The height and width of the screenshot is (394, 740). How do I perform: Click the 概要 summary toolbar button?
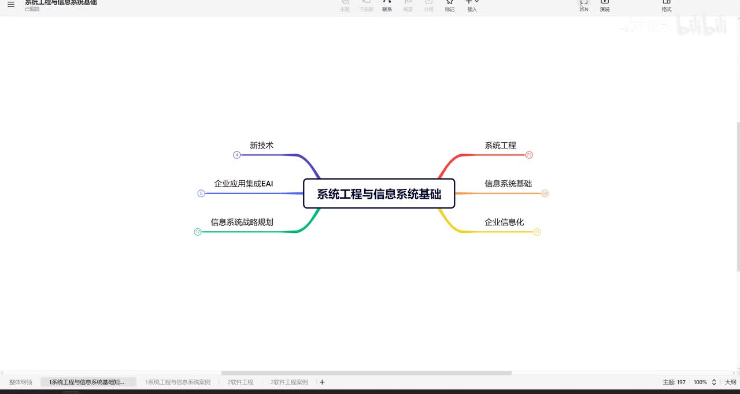point(408,5)
